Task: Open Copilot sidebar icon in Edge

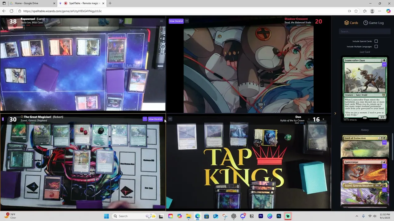Action: [x=388, y=11]
